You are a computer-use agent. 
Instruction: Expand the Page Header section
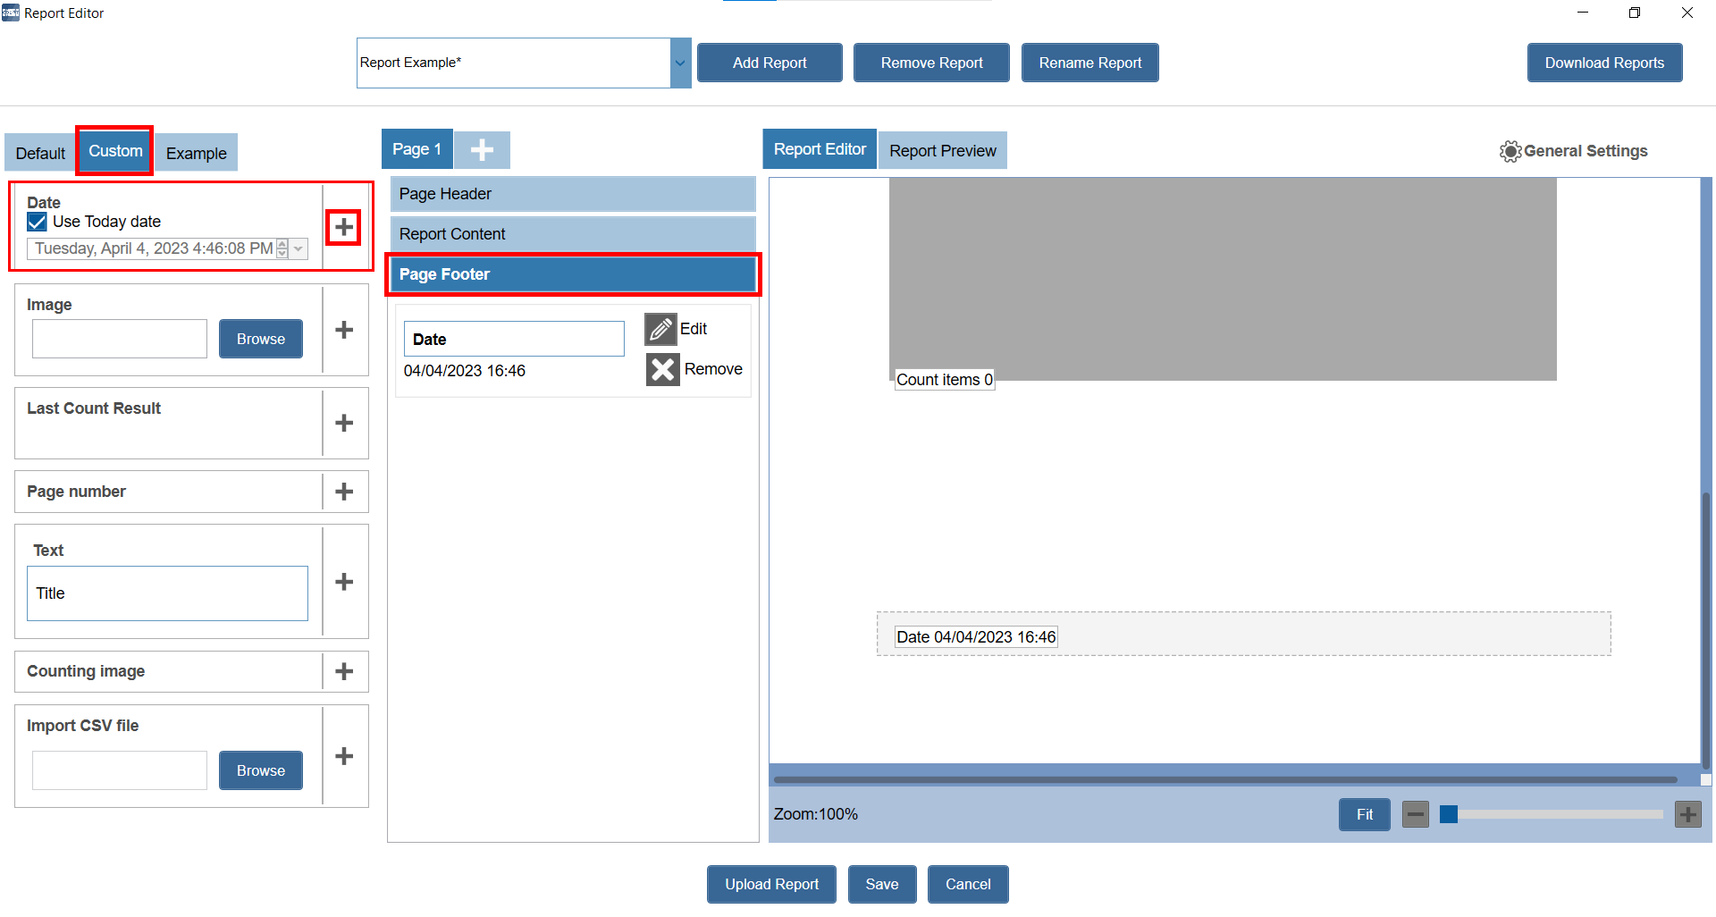tap(572, 194)
